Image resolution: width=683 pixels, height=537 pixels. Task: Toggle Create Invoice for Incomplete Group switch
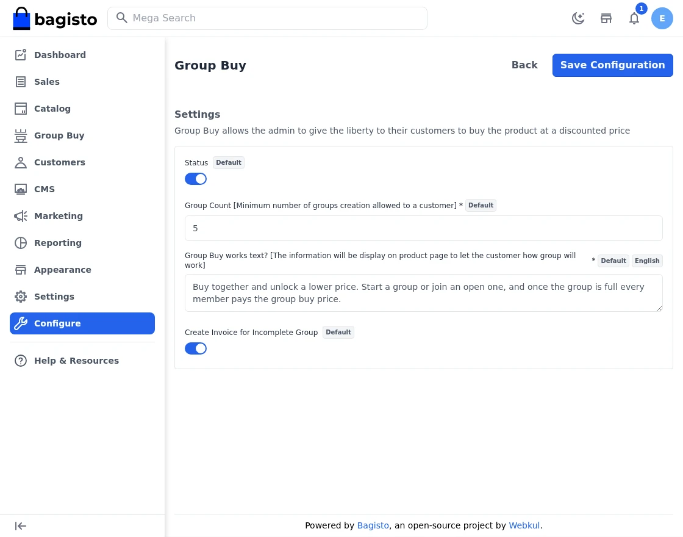pyautogui.click(x=196, y=348)
